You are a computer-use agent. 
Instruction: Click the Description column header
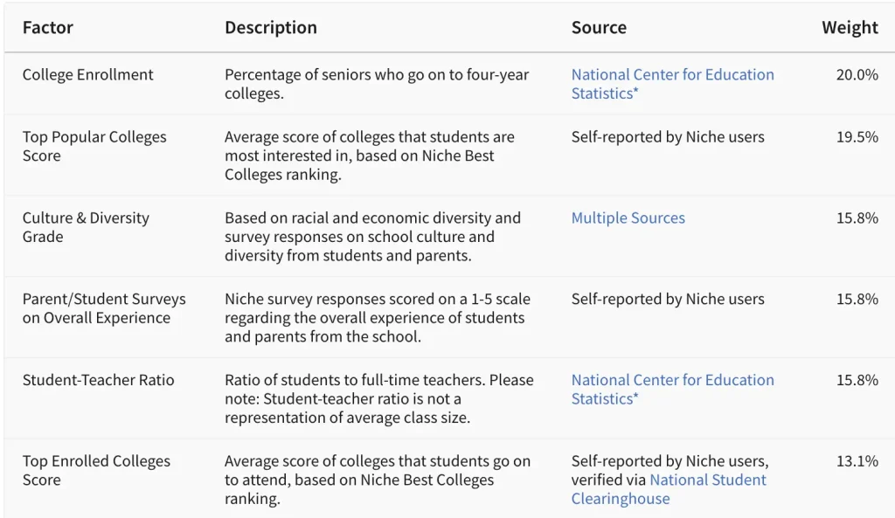271,27
